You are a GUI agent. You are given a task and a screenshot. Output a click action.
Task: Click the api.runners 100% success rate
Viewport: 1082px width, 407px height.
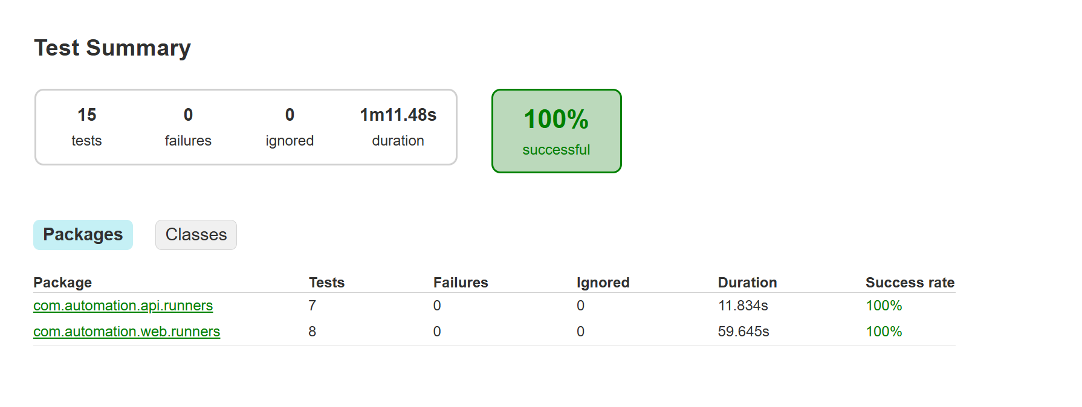pyautogui.click(x=884, y=306)
